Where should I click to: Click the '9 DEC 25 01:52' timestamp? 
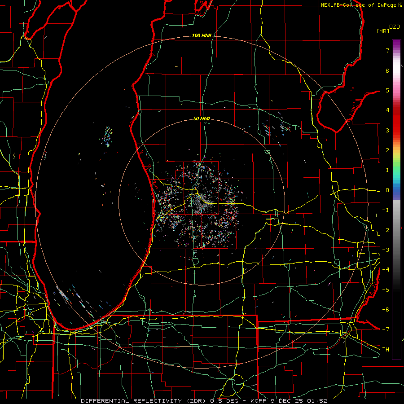(x=299, y=401)
